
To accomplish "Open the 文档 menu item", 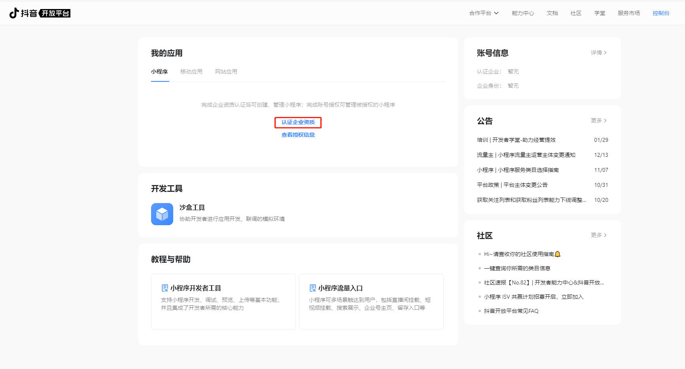I will click(x=552, y=13).
